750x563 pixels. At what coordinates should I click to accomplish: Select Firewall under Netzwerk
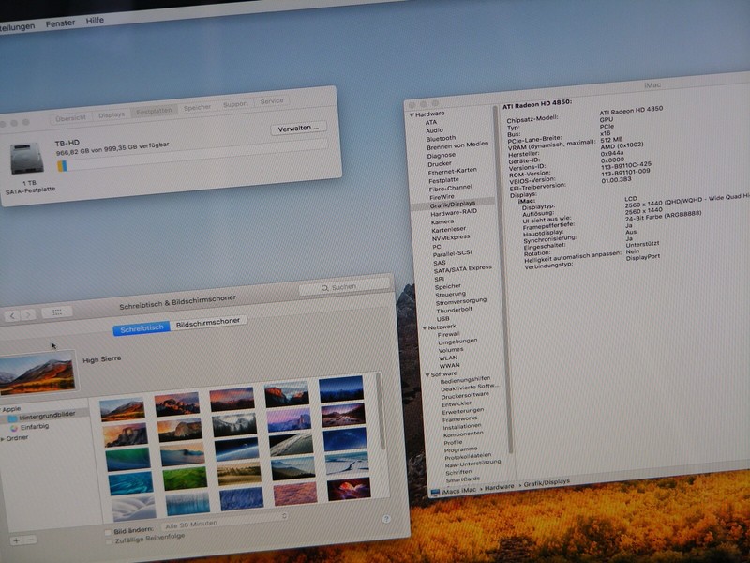(x=449, y=335)
